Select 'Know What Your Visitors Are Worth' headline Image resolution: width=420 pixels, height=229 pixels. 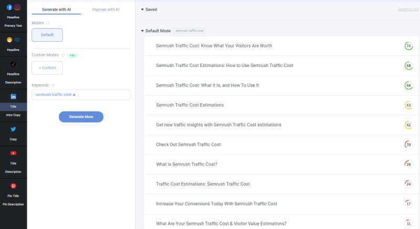click(x=281, y=46)
